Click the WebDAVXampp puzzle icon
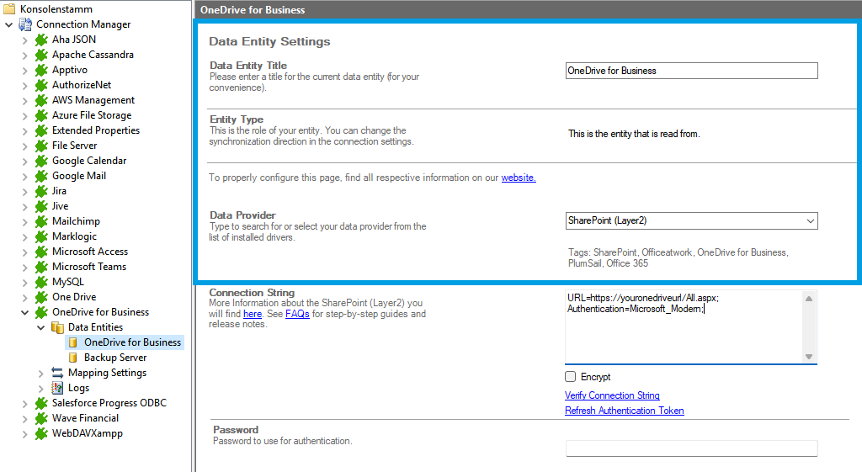862x472 pixels. click(x=41, y=433)
